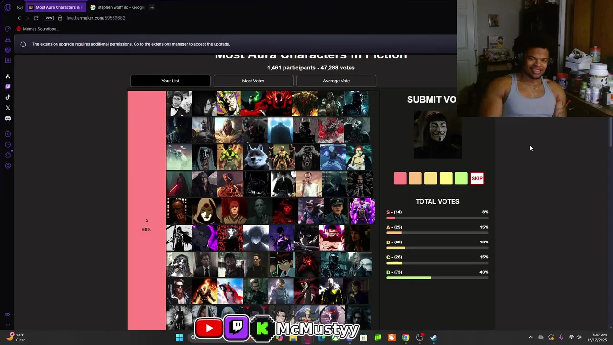The width and height of the screenshot is (613, 345).
Task: Toggle the VPN badge in address bar
Action: tap(49, 18)
